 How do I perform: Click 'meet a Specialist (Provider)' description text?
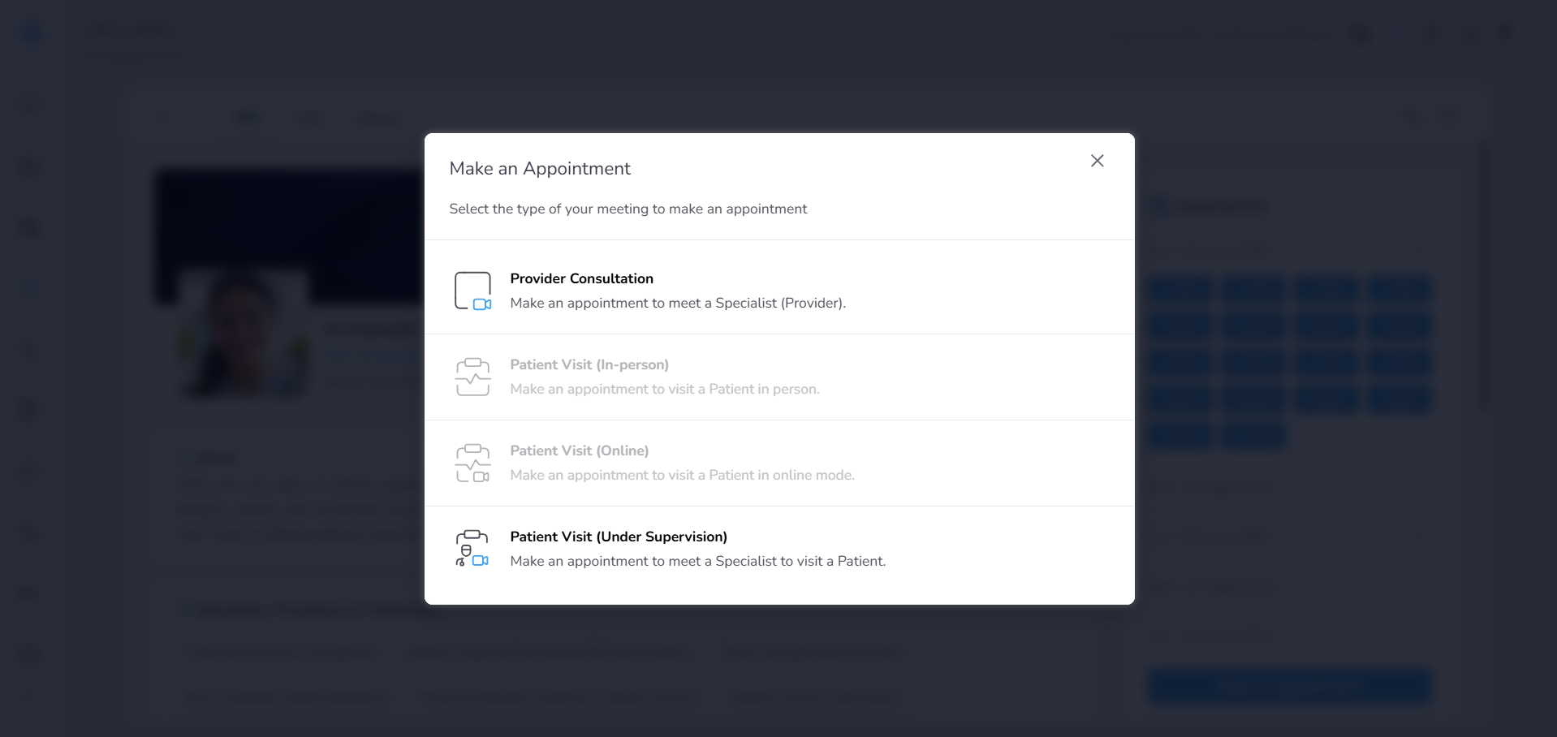678,303
